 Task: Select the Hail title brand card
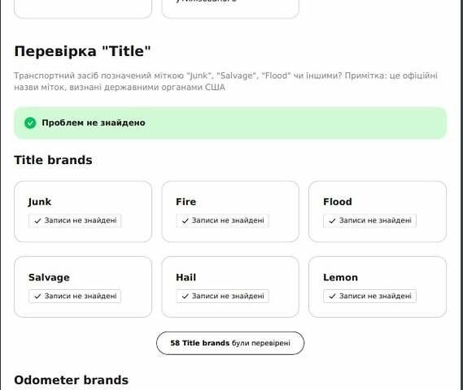click(x=230, y=287)
